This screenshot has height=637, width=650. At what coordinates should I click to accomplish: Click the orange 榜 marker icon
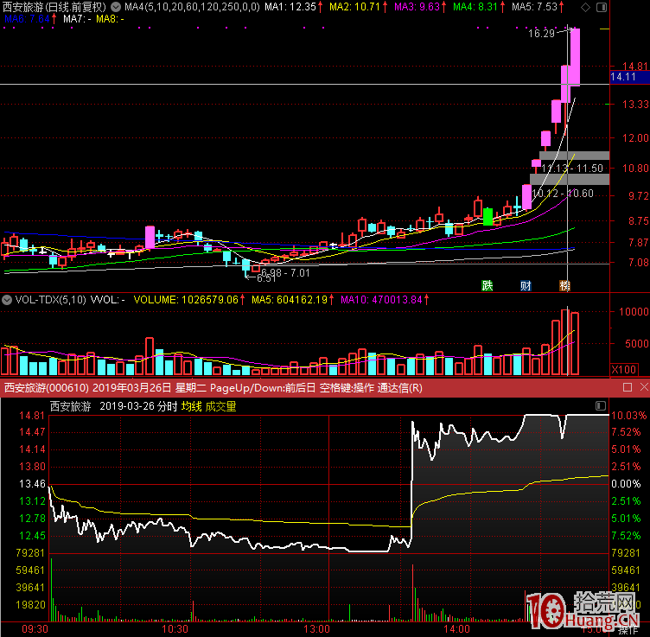point(564,285)
